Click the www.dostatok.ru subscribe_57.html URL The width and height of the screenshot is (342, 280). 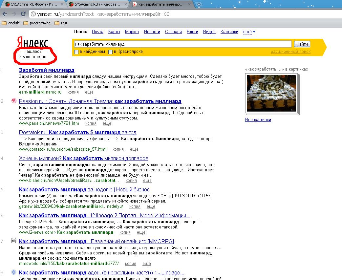[63, 149]
